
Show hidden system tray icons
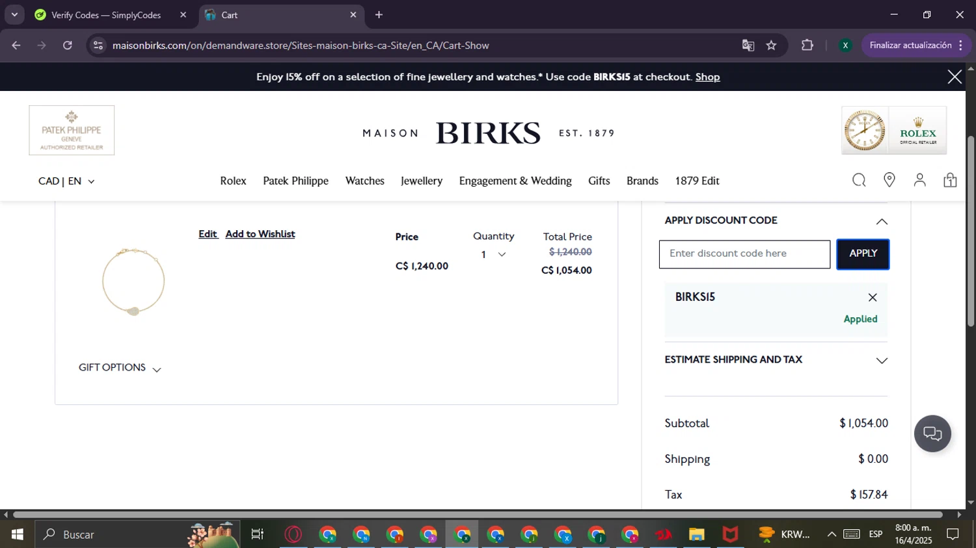pos(832,534)
